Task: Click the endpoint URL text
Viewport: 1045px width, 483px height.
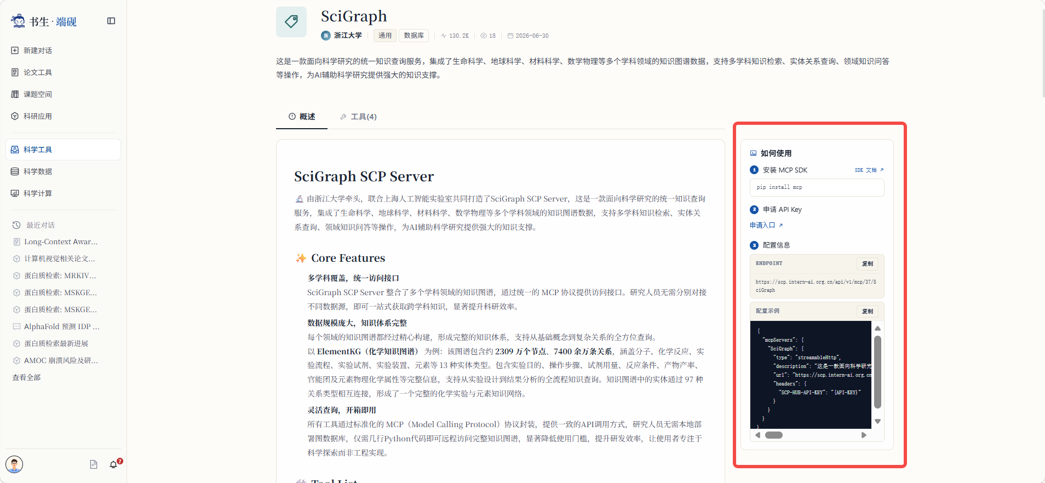Action: point(816,286)
